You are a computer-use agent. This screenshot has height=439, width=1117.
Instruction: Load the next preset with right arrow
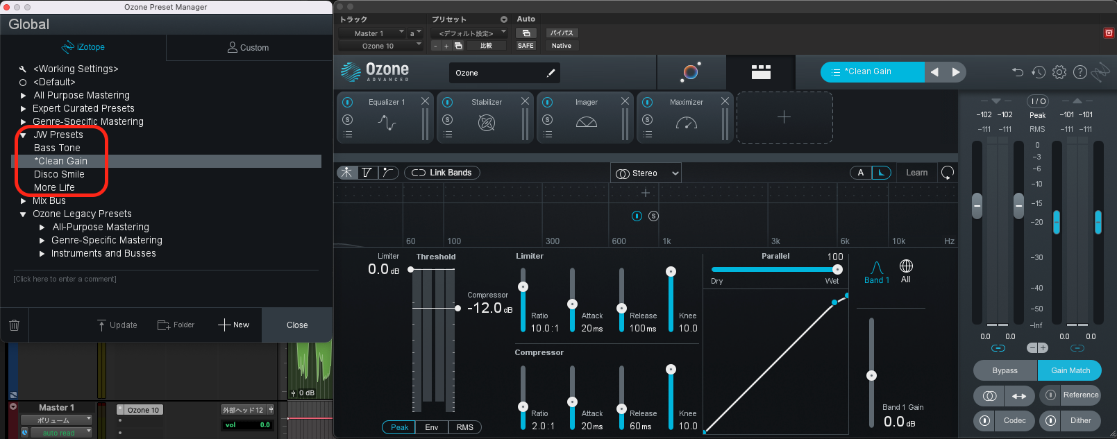click(956, 72)
